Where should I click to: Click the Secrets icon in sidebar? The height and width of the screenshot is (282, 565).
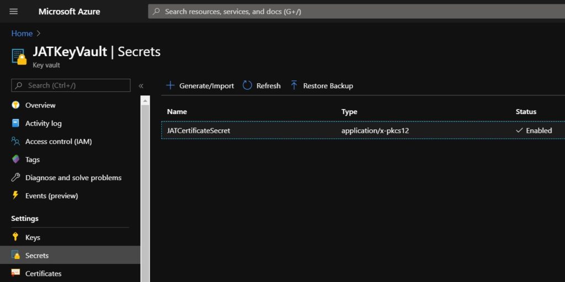(x=15, y=255)
